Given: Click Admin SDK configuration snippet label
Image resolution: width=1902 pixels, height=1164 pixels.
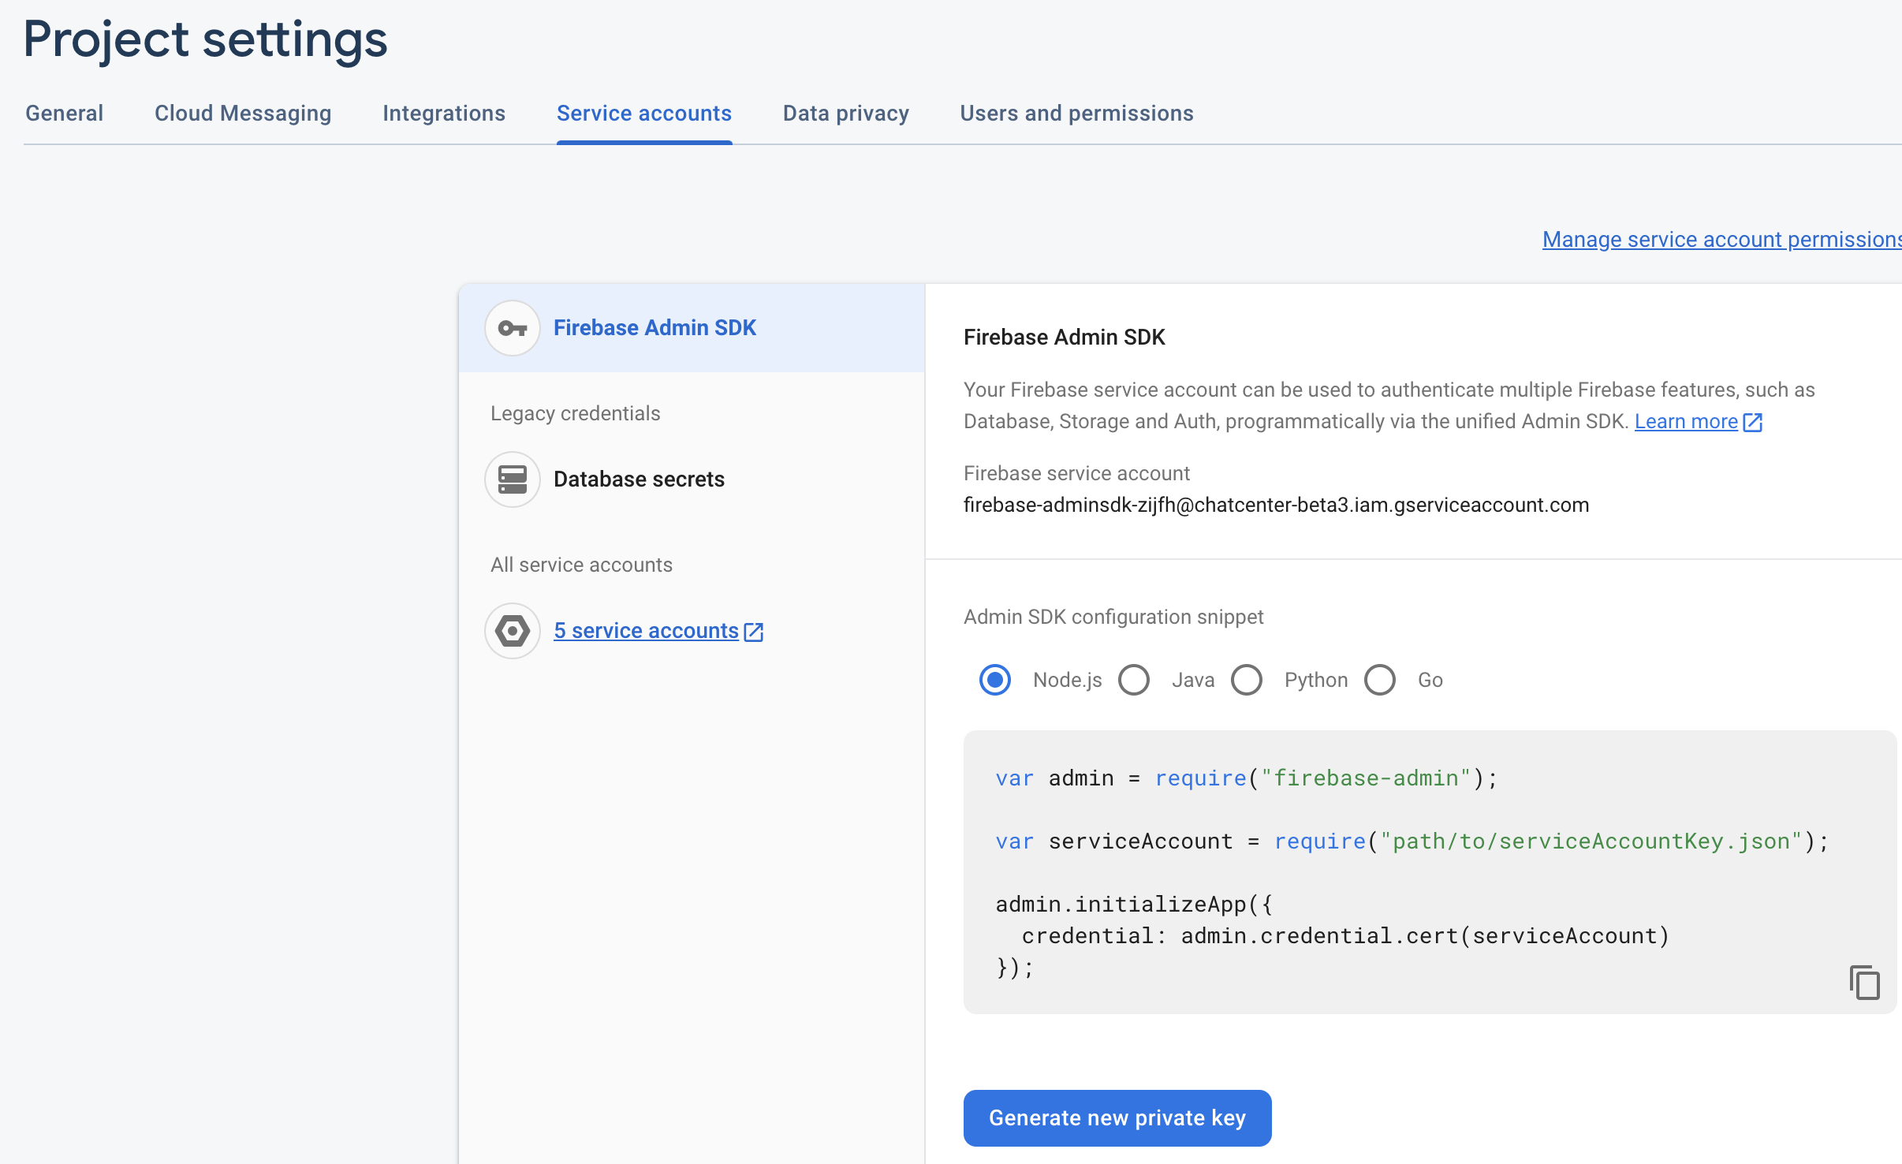Looking at the screenshot, I should coord(1113,617).
